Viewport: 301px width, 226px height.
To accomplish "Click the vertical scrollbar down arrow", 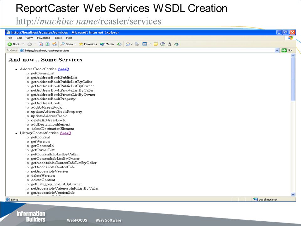I will pos(293,194).
